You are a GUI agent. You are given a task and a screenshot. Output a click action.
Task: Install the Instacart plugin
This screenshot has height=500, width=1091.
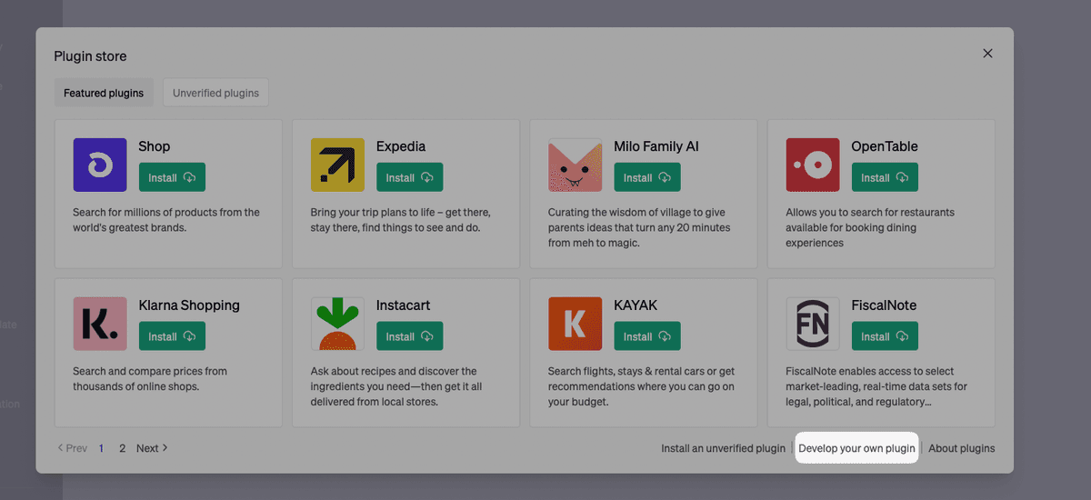click(x=409, y=336)
